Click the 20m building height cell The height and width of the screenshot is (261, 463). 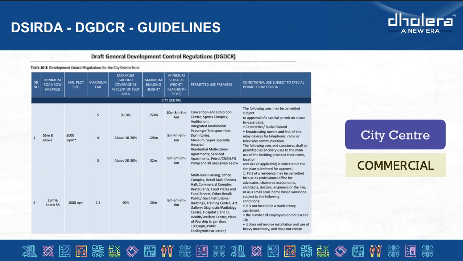pos(153,203)
